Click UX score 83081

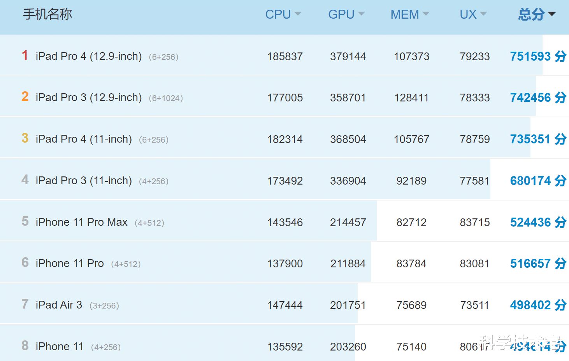click(x=475, y=264)
